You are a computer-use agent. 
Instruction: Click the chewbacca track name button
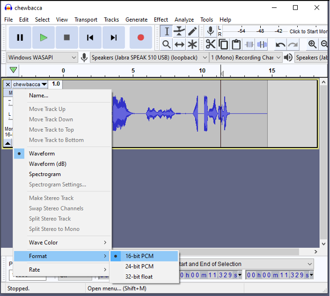30,84
